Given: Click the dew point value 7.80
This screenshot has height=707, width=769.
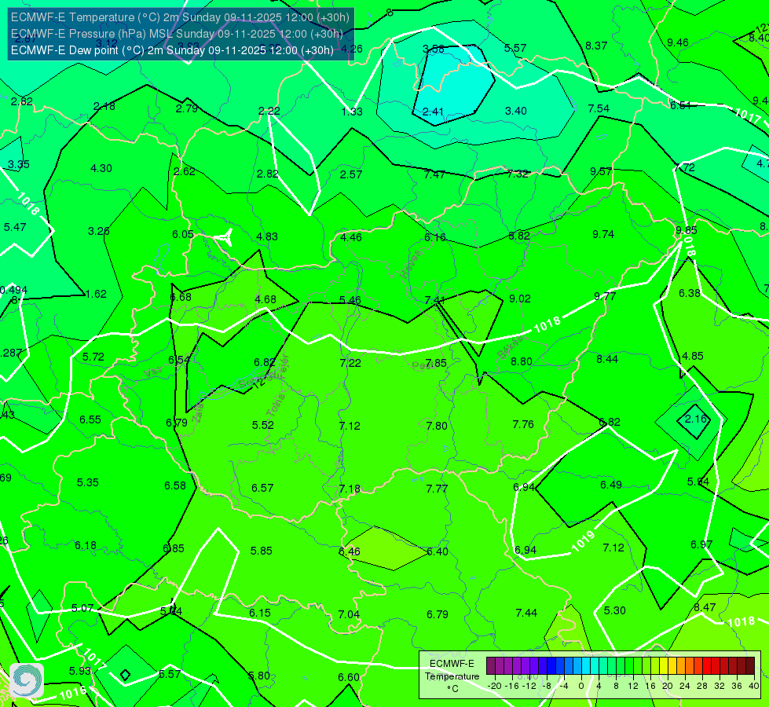Looking at the screenshot, I should pos(437,426).
